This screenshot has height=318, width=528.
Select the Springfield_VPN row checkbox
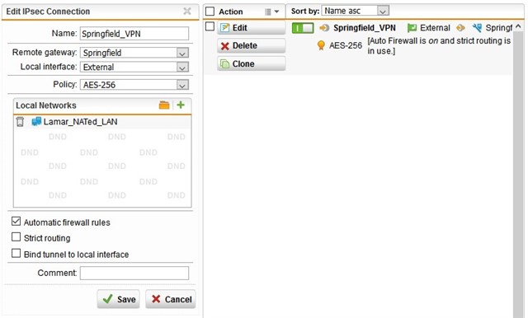(210, 26)
